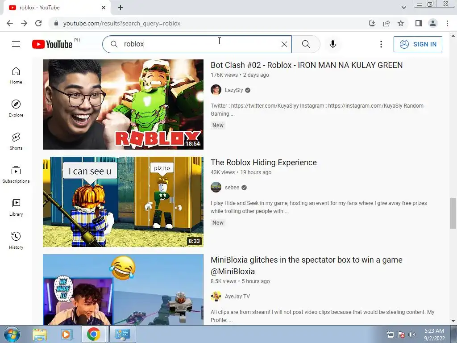Play the 'I can see u' thumbnail
The width and height of the screenshot is (457, 343).
click(123, 202)
